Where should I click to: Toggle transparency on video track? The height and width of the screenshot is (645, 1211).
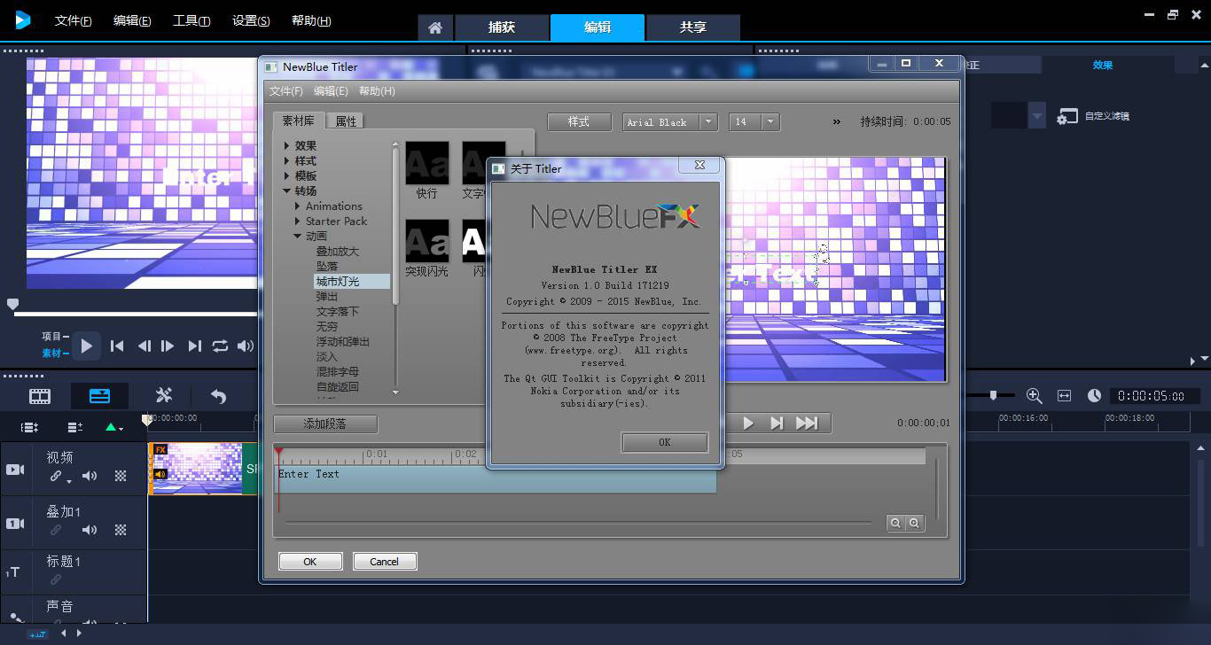[121, 477]
